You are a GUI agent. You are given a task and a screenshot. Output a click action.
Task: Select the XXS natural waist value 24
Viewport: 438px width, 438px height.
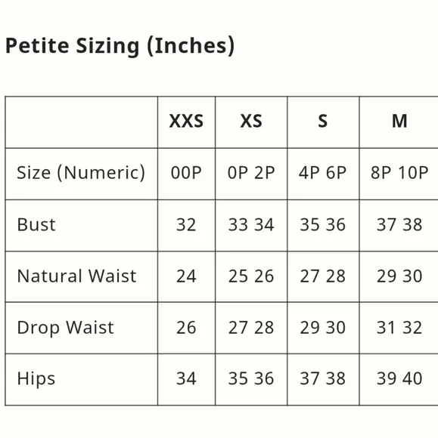(x=186, y=276)
